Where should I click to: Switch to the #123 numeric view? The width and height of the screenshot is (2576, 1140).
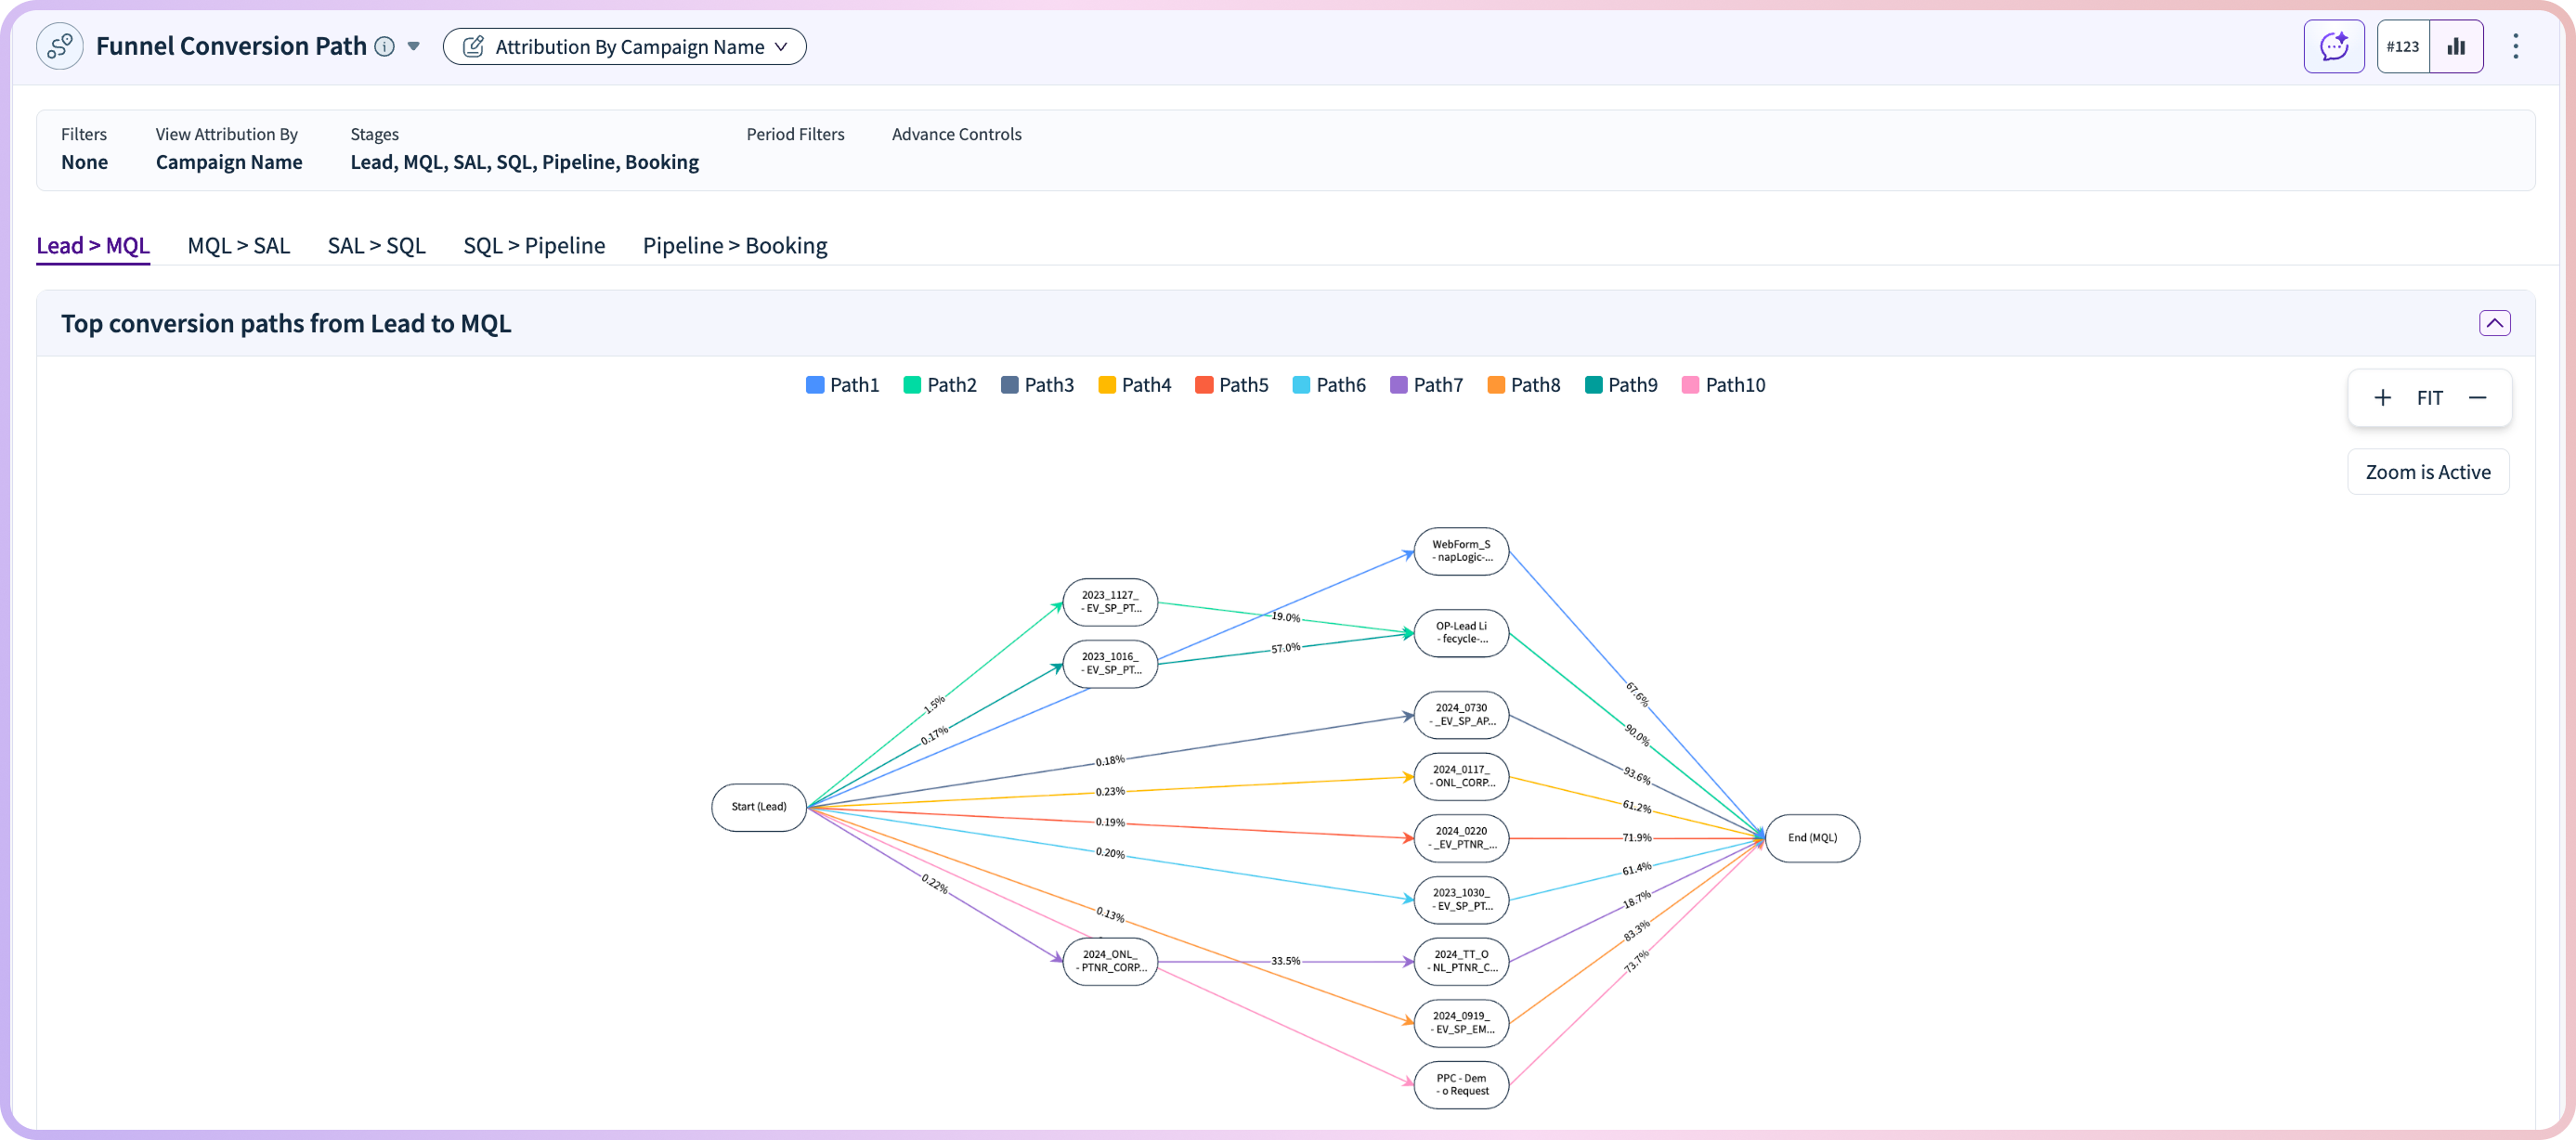[x=2402, y=46]
